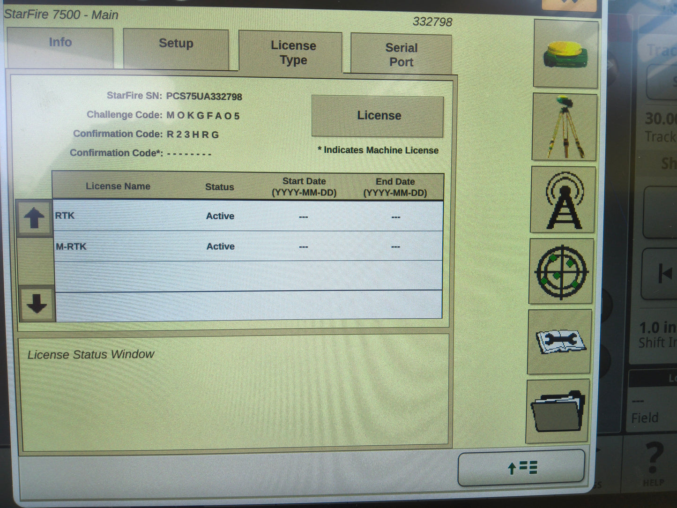
Task: Click the StarFire SN value PCS75UA332798
Action: point(204,97)
